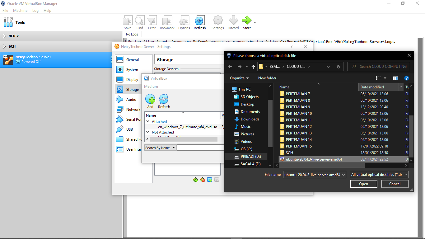Click the medium search text field

pos(200,148)
